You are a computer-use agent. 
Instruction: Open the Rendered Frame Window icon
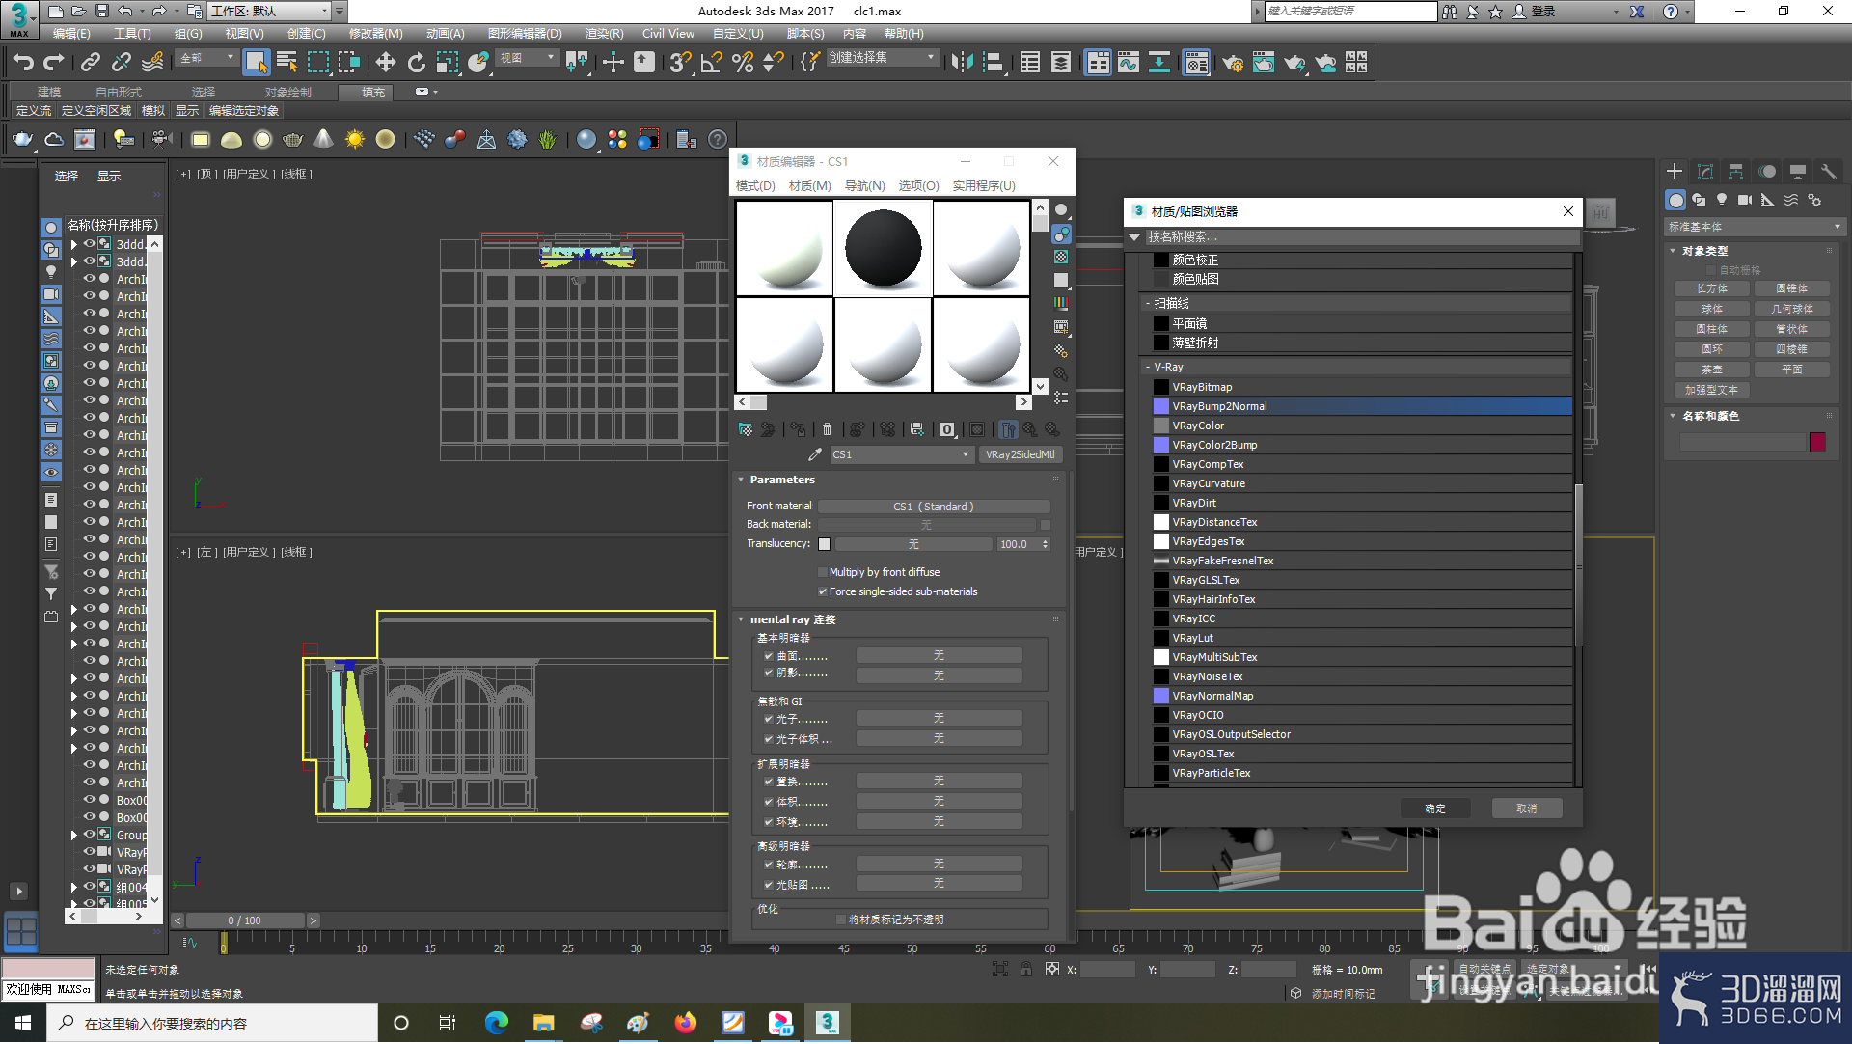coord(1263,63)
